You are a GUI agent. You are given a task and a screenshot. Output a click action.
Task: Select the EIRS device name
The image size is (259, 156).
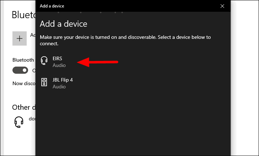[x=57, y=58]
